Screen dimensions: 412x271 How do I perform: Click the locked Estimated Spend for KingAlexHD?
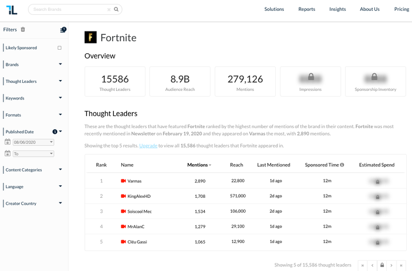[378, 197]
